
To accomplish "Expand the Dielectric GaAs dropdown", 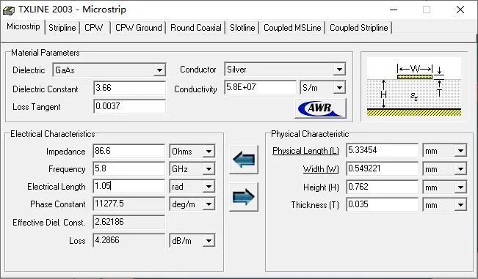I will click(159, 70).
